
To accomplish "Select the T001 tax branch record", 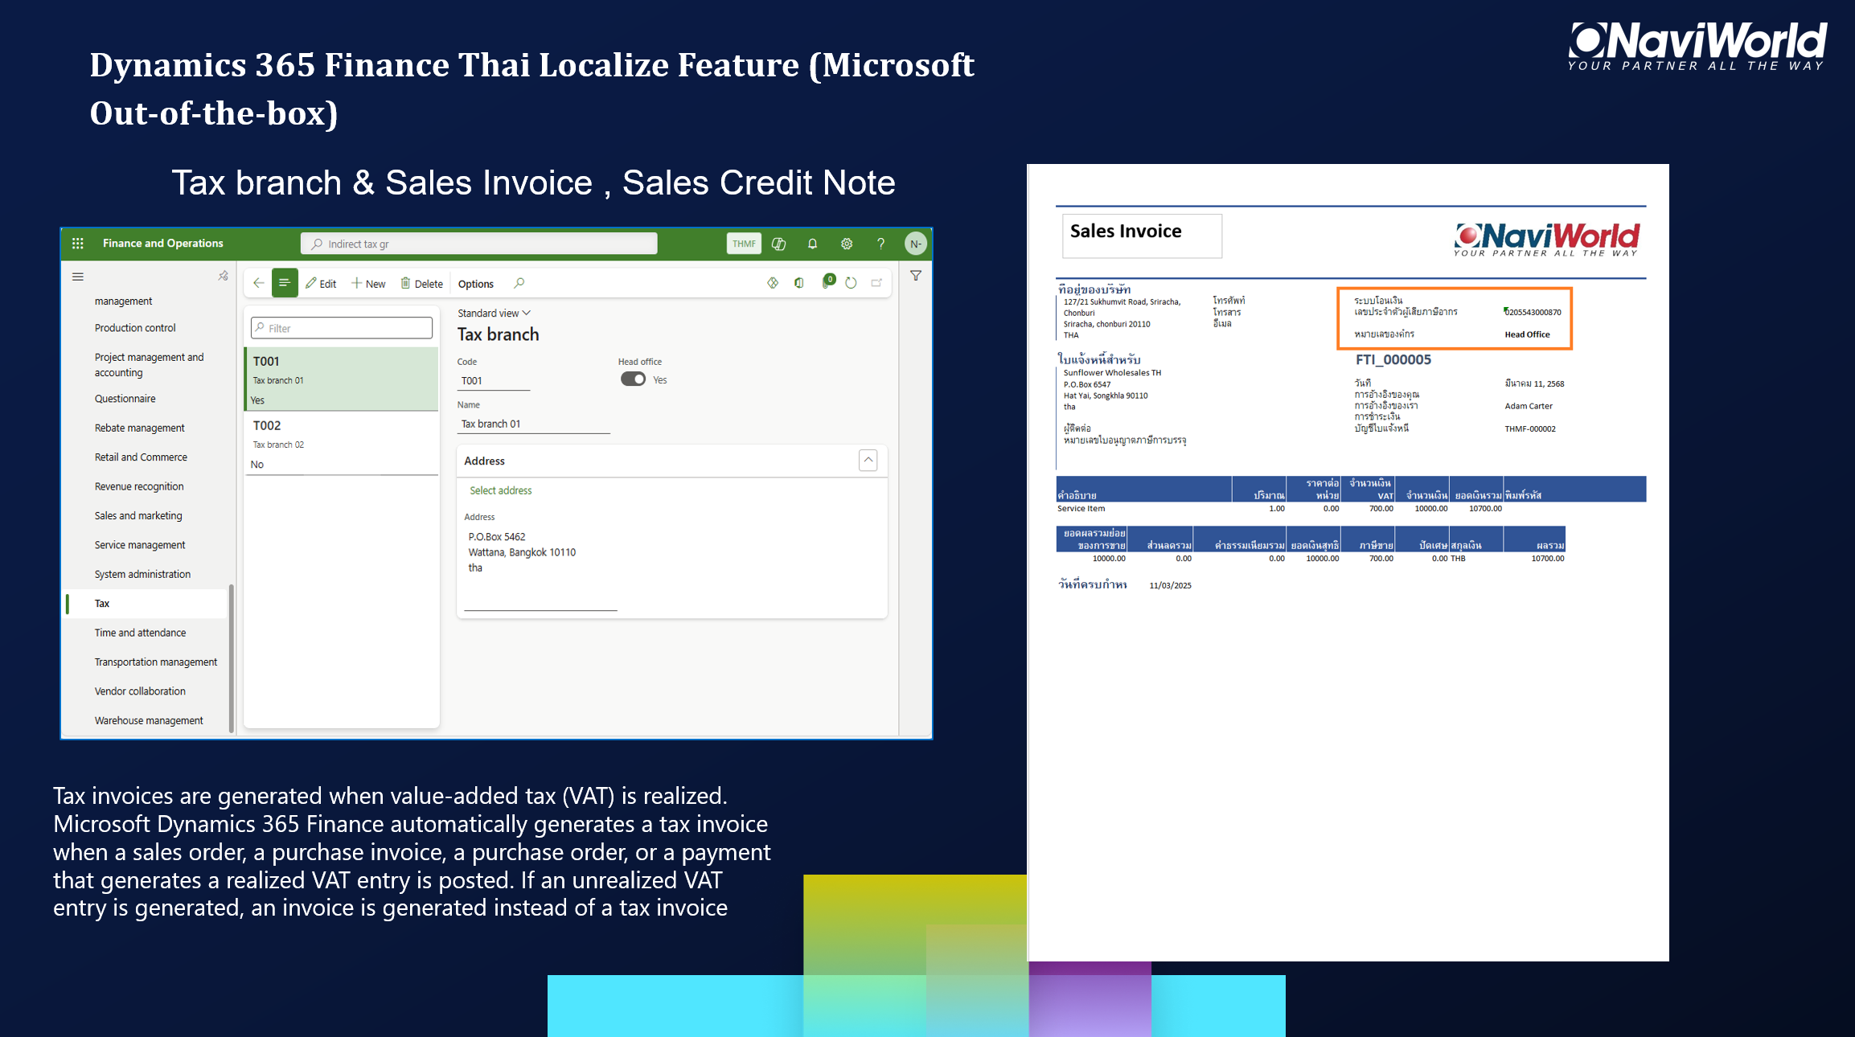I will coord(342,379).
